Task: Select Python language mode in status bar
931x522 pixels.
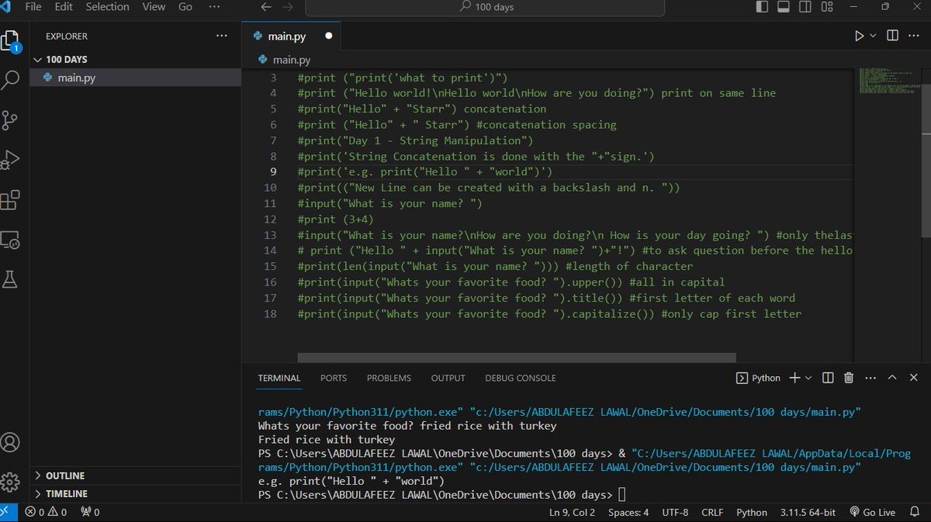Action: tap(752, 512)
